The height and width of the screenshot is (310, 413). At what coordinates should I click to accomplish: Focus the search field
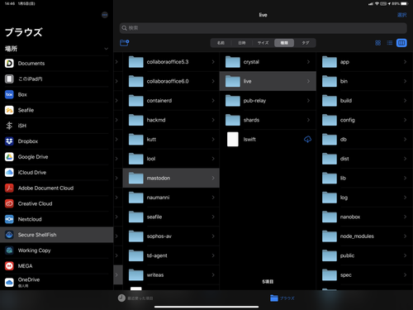coord(263,28)
